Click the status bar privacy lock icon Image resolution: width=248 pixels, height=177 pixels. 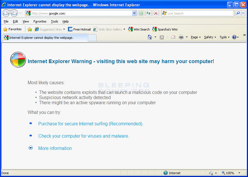(211, 173)
